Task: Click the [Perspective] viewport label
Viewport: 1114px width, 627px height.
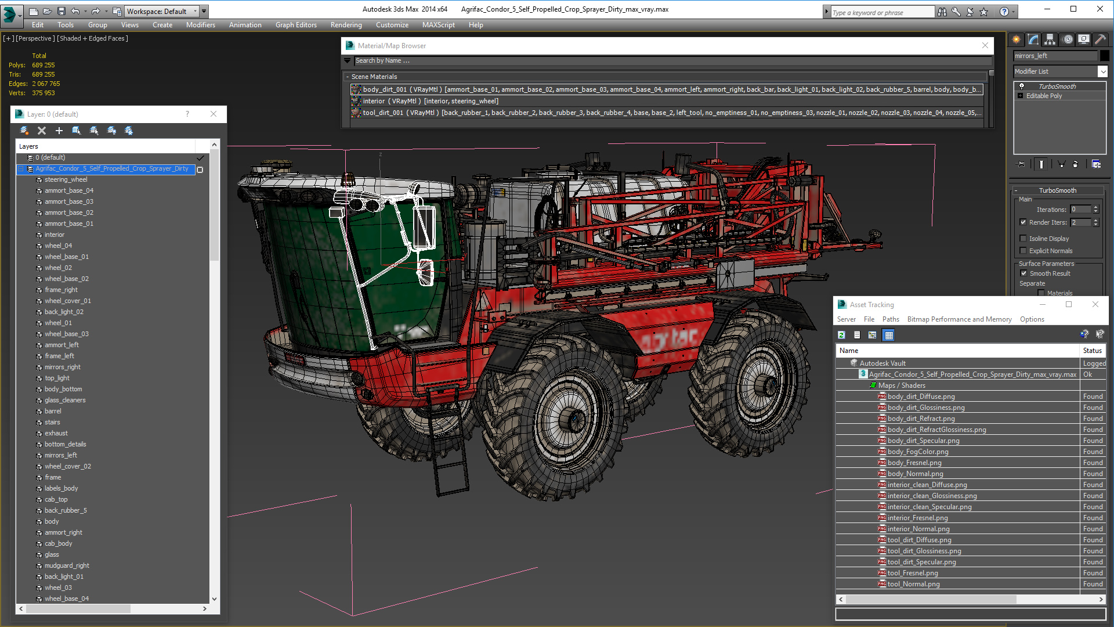Action: (35, 38)
